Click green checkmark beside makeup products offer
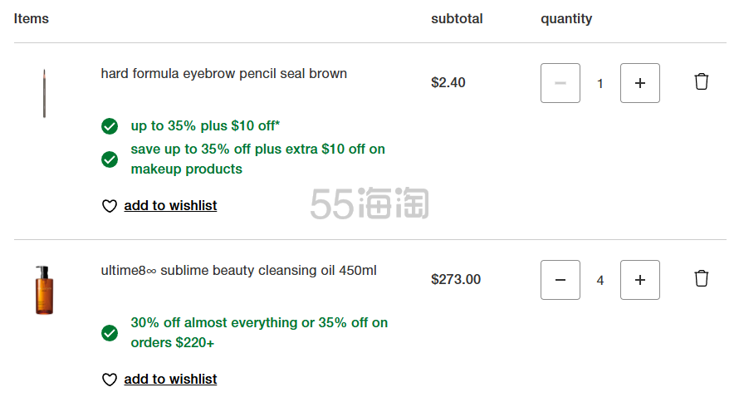This screenshot has height=407, width=739. coord(110,159)
